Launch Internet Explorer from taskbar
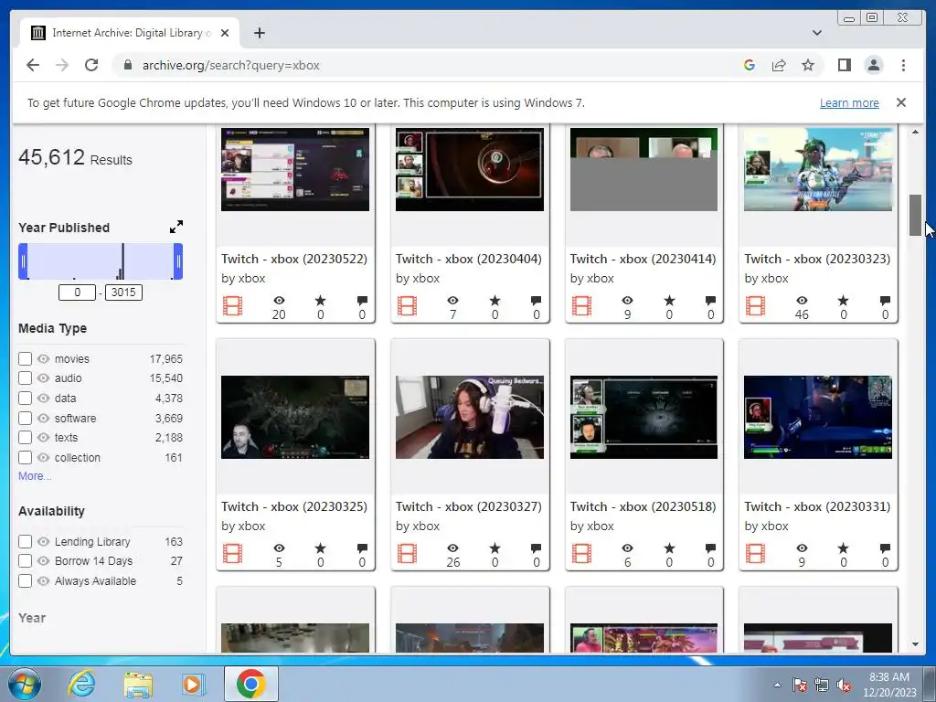 (81, 684)
